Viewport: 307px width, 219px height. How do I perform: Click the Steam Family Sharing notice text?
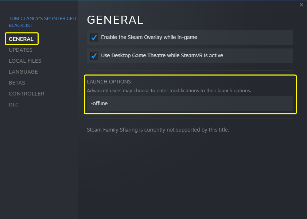pyautogui.click(x=158, y=130)
